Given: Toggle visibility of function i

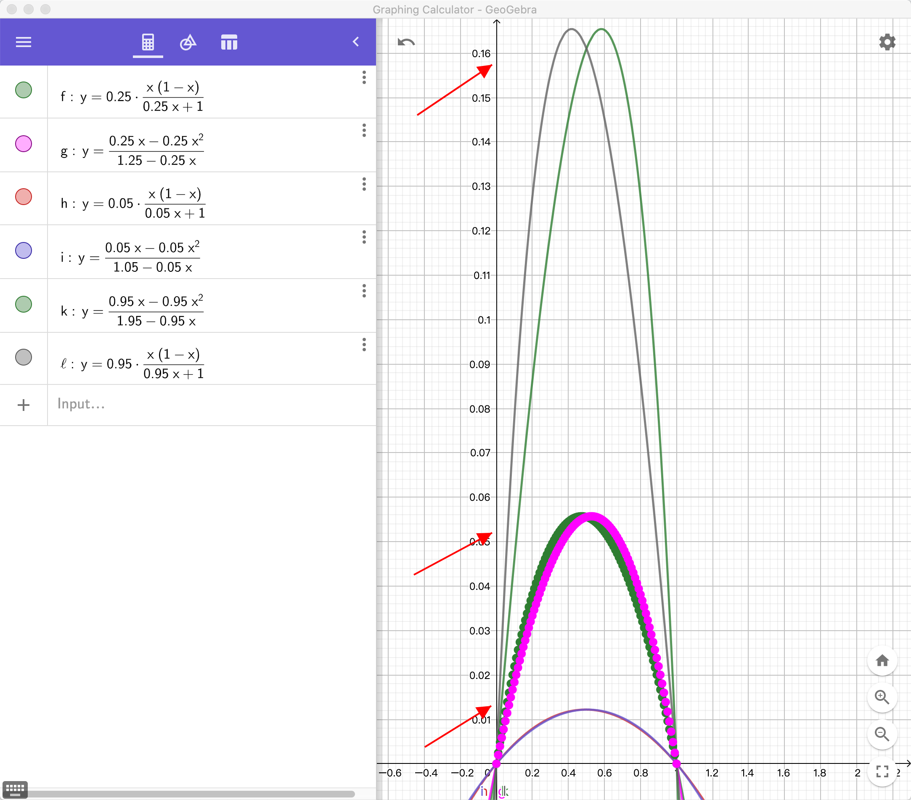Looking at the screenshot, I should coord(24,250).
